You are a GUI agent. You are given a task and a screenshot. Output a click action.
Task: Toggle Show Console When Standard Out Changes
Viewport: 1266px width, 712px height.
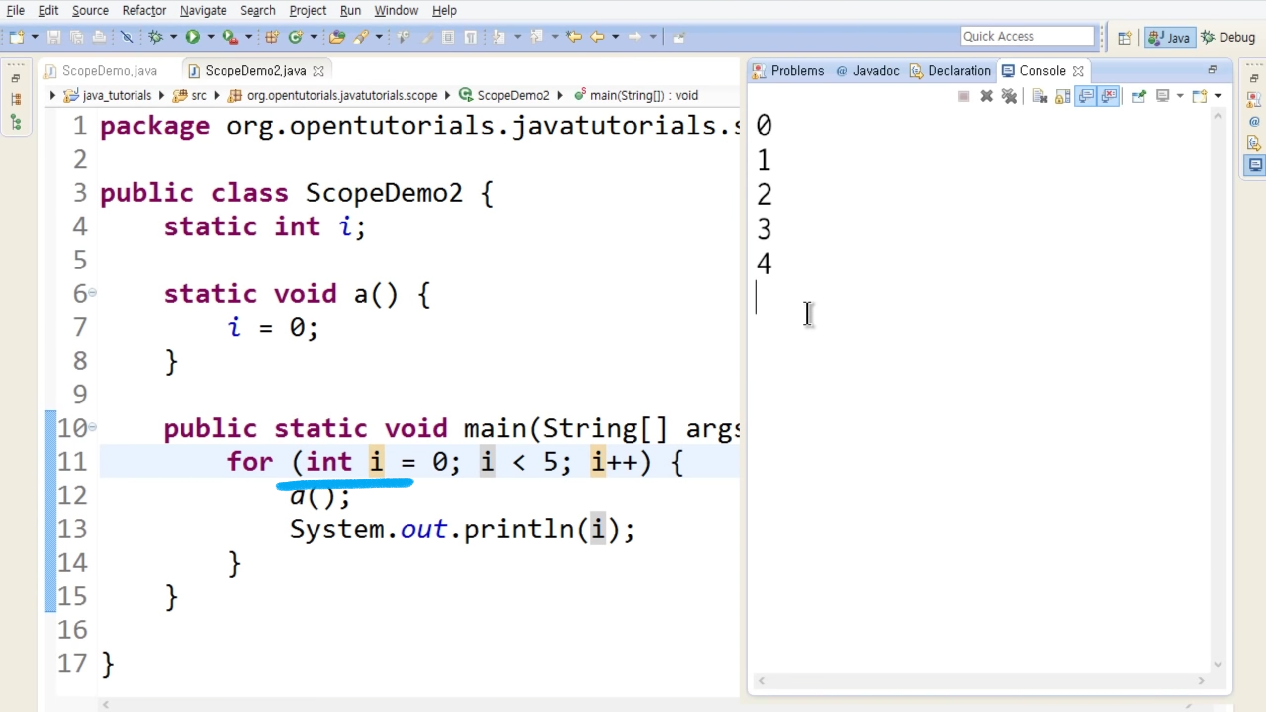click(x=1086, y=96)
